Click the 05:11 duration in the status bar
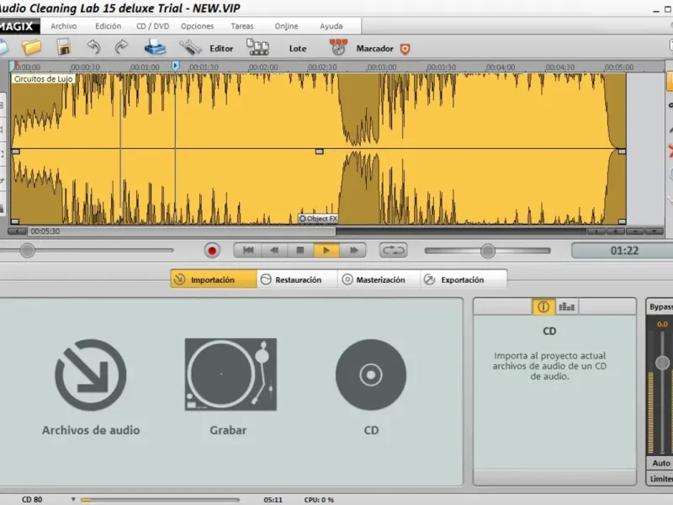 [x=273, y=500]
